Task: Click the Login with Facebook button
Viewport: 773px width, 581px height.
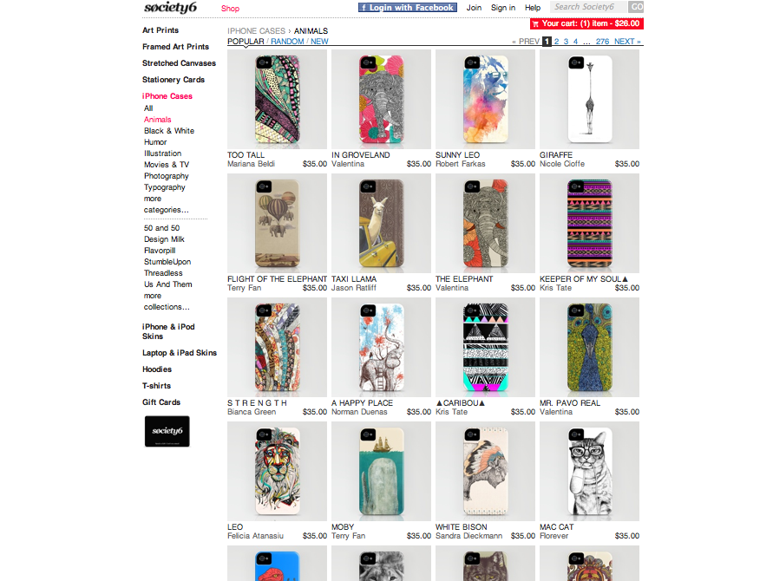Action: click(x=407, y=8)
